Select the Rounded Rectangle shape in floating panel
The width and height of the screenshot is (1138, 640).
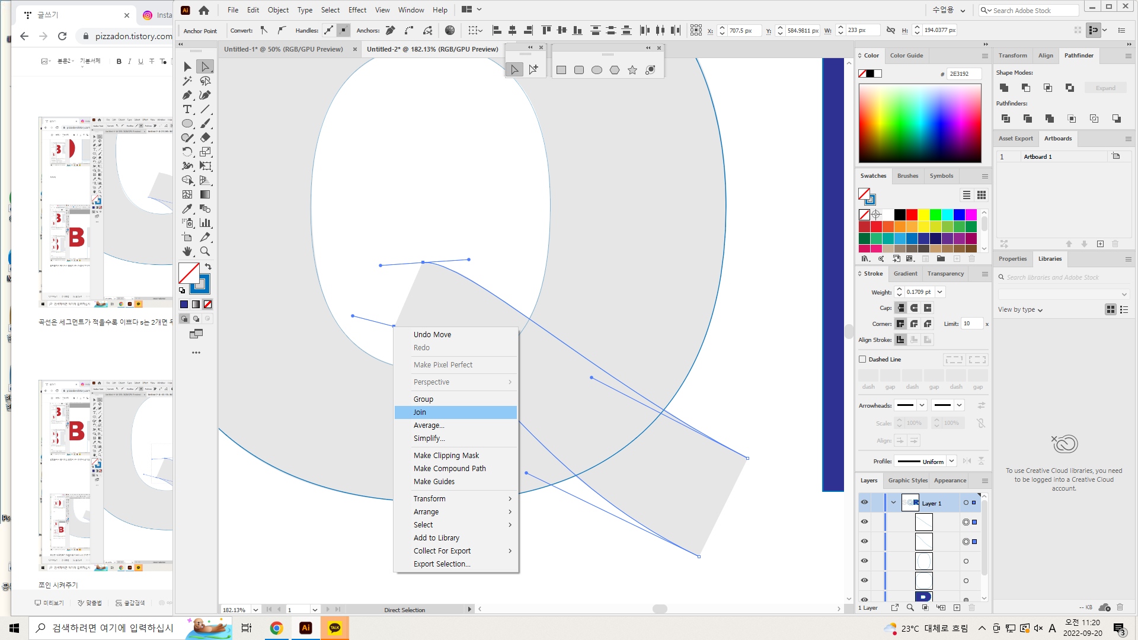point(579,70)
